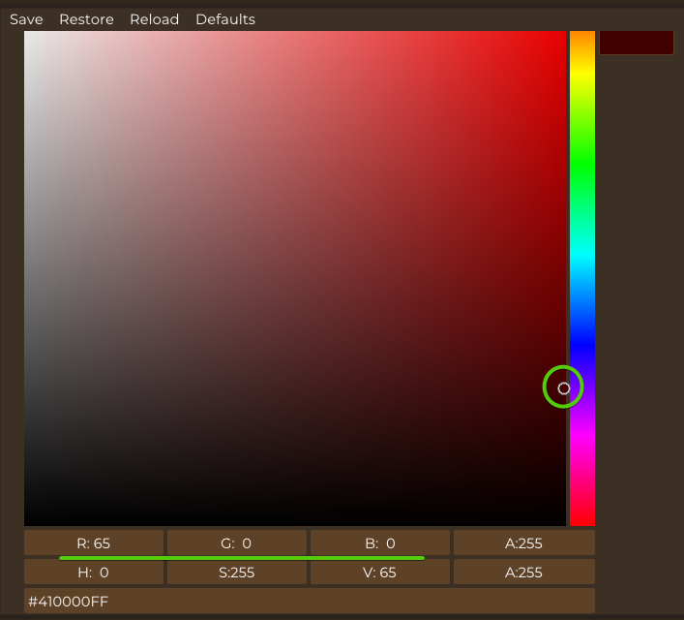Click the B: 0 blue value field

click(380, 543)
